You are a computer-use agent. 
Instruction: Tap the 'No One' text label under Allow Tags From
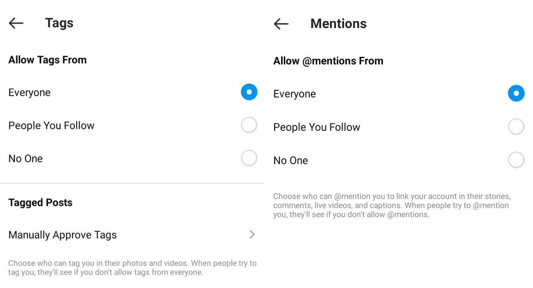coord(25,159)
